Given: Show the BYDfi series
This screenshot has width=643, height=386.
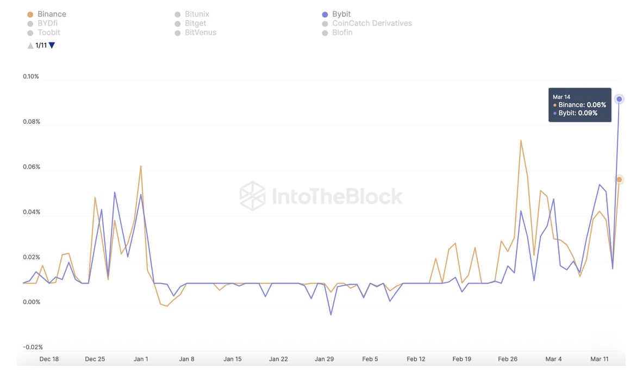Looking at the screenshot, I should coord(42,23).
